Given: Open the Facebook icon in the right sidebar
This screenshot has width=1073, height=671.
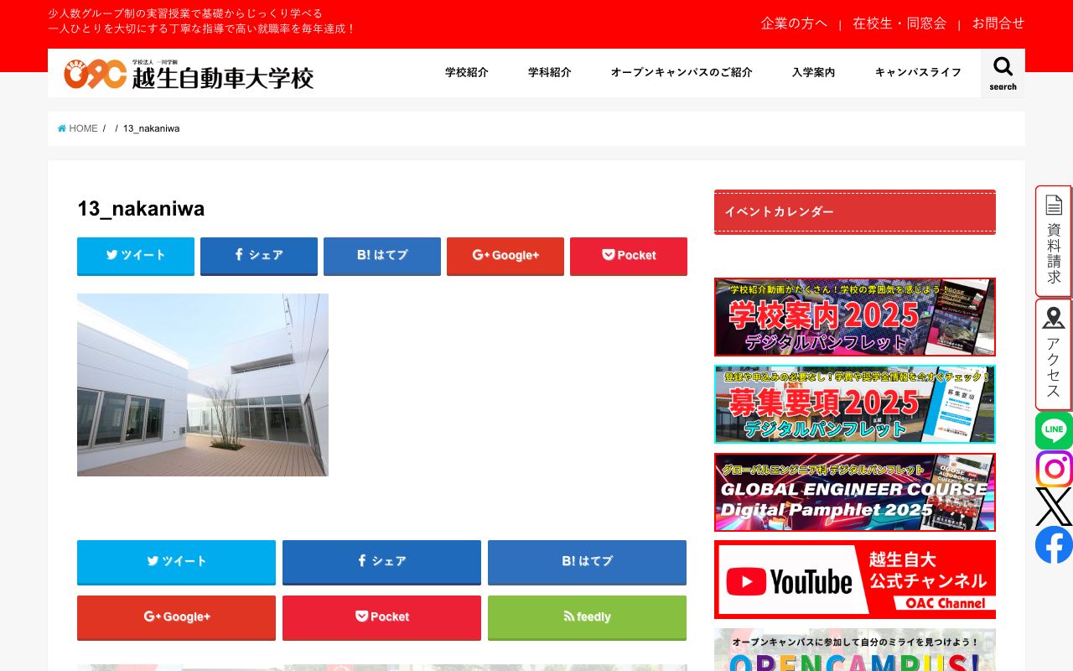Looking at the screenshot, I should pyautogui.click(x=1053, y=544).
